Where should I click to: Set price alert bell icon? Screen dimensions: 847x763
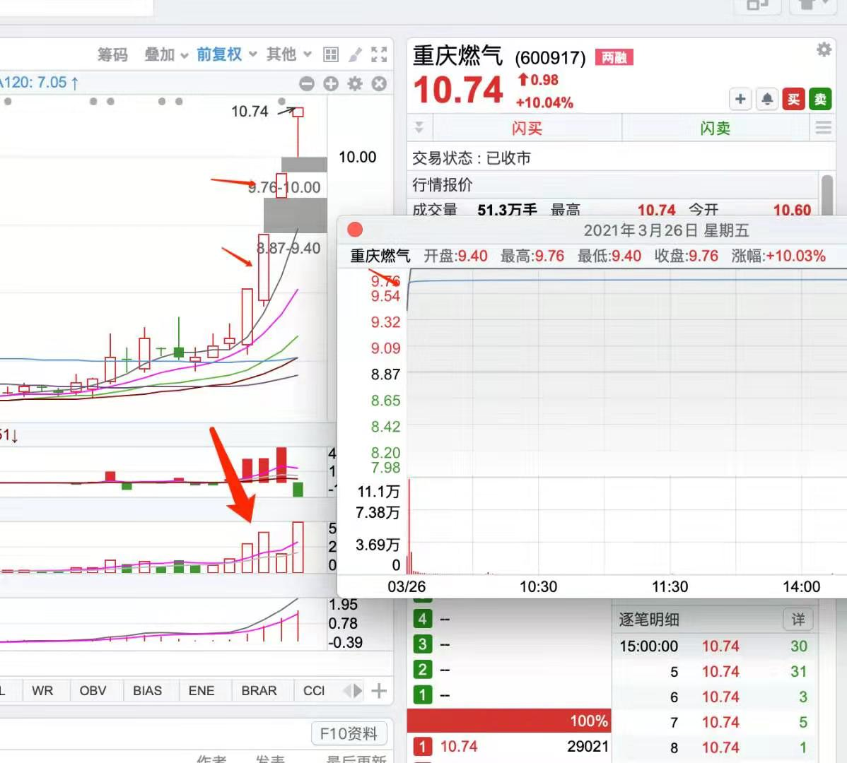point(767,100)
